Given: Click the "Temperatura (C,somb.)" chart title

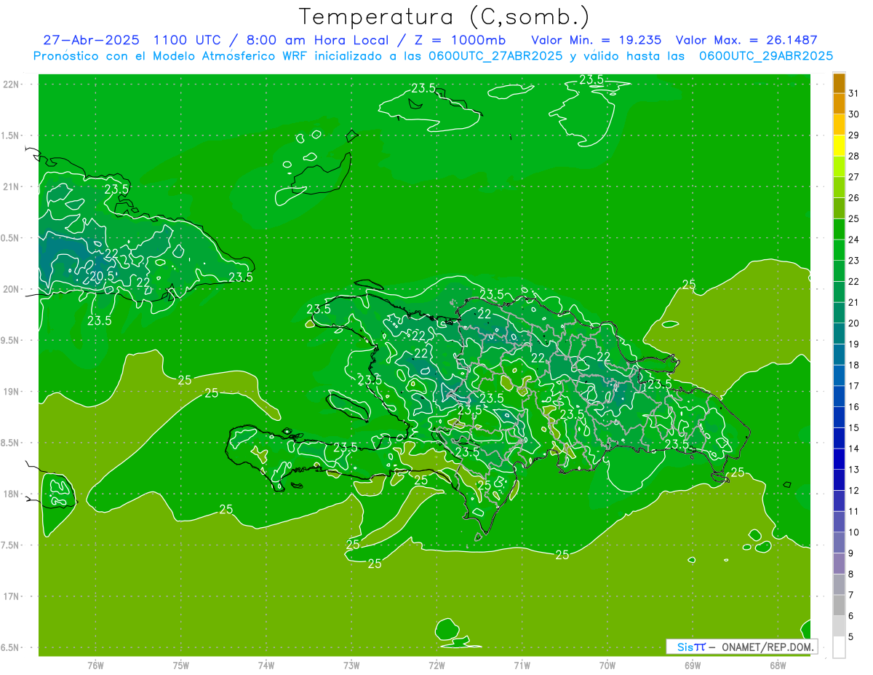Looking at the screenshot, I should [444, 17].
